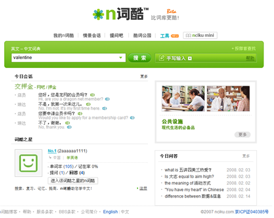Open question 'difference between 数据&信息'

[193, 196]
